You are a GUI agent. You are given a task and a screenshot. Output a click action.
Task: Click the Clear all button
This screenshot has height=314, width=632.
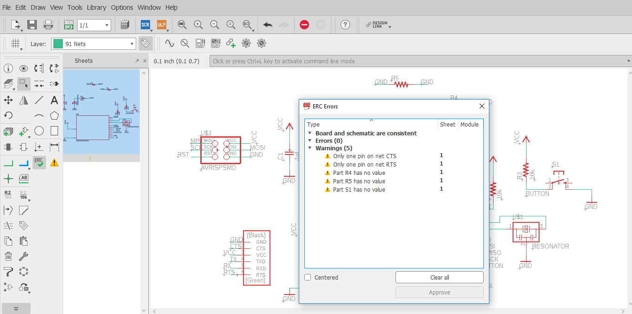pos(440,277)
